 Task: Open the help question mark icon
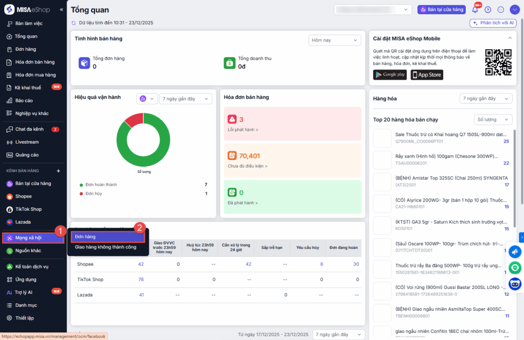pos(488,10)
